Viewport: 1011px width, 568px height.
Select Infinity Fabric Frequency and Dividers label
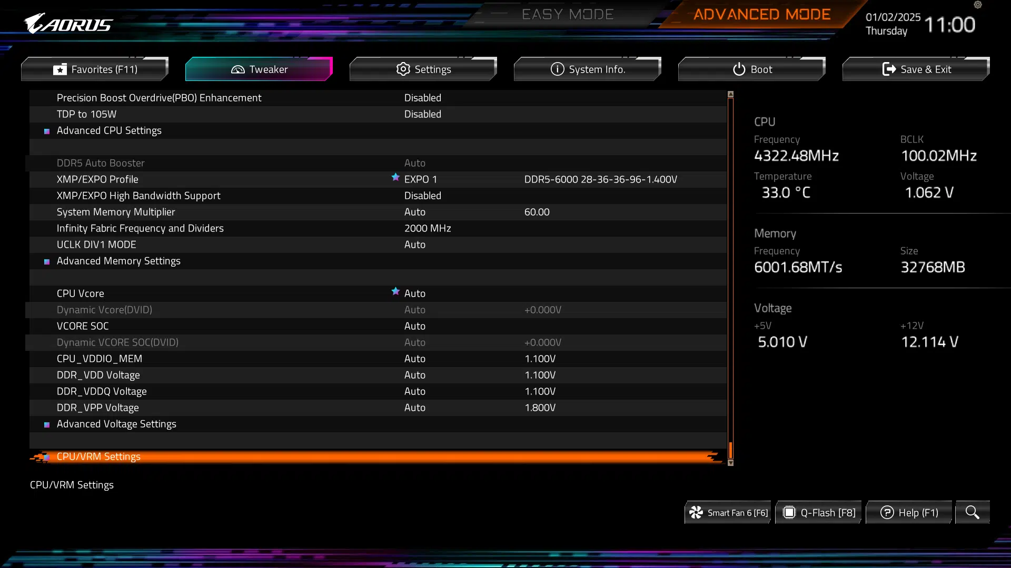pos(140,228)
